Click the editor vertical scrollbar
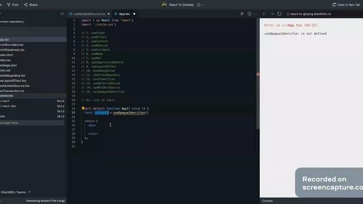This screenshot has width=363, height=204. pyautogui.click(x=258, y=74)
